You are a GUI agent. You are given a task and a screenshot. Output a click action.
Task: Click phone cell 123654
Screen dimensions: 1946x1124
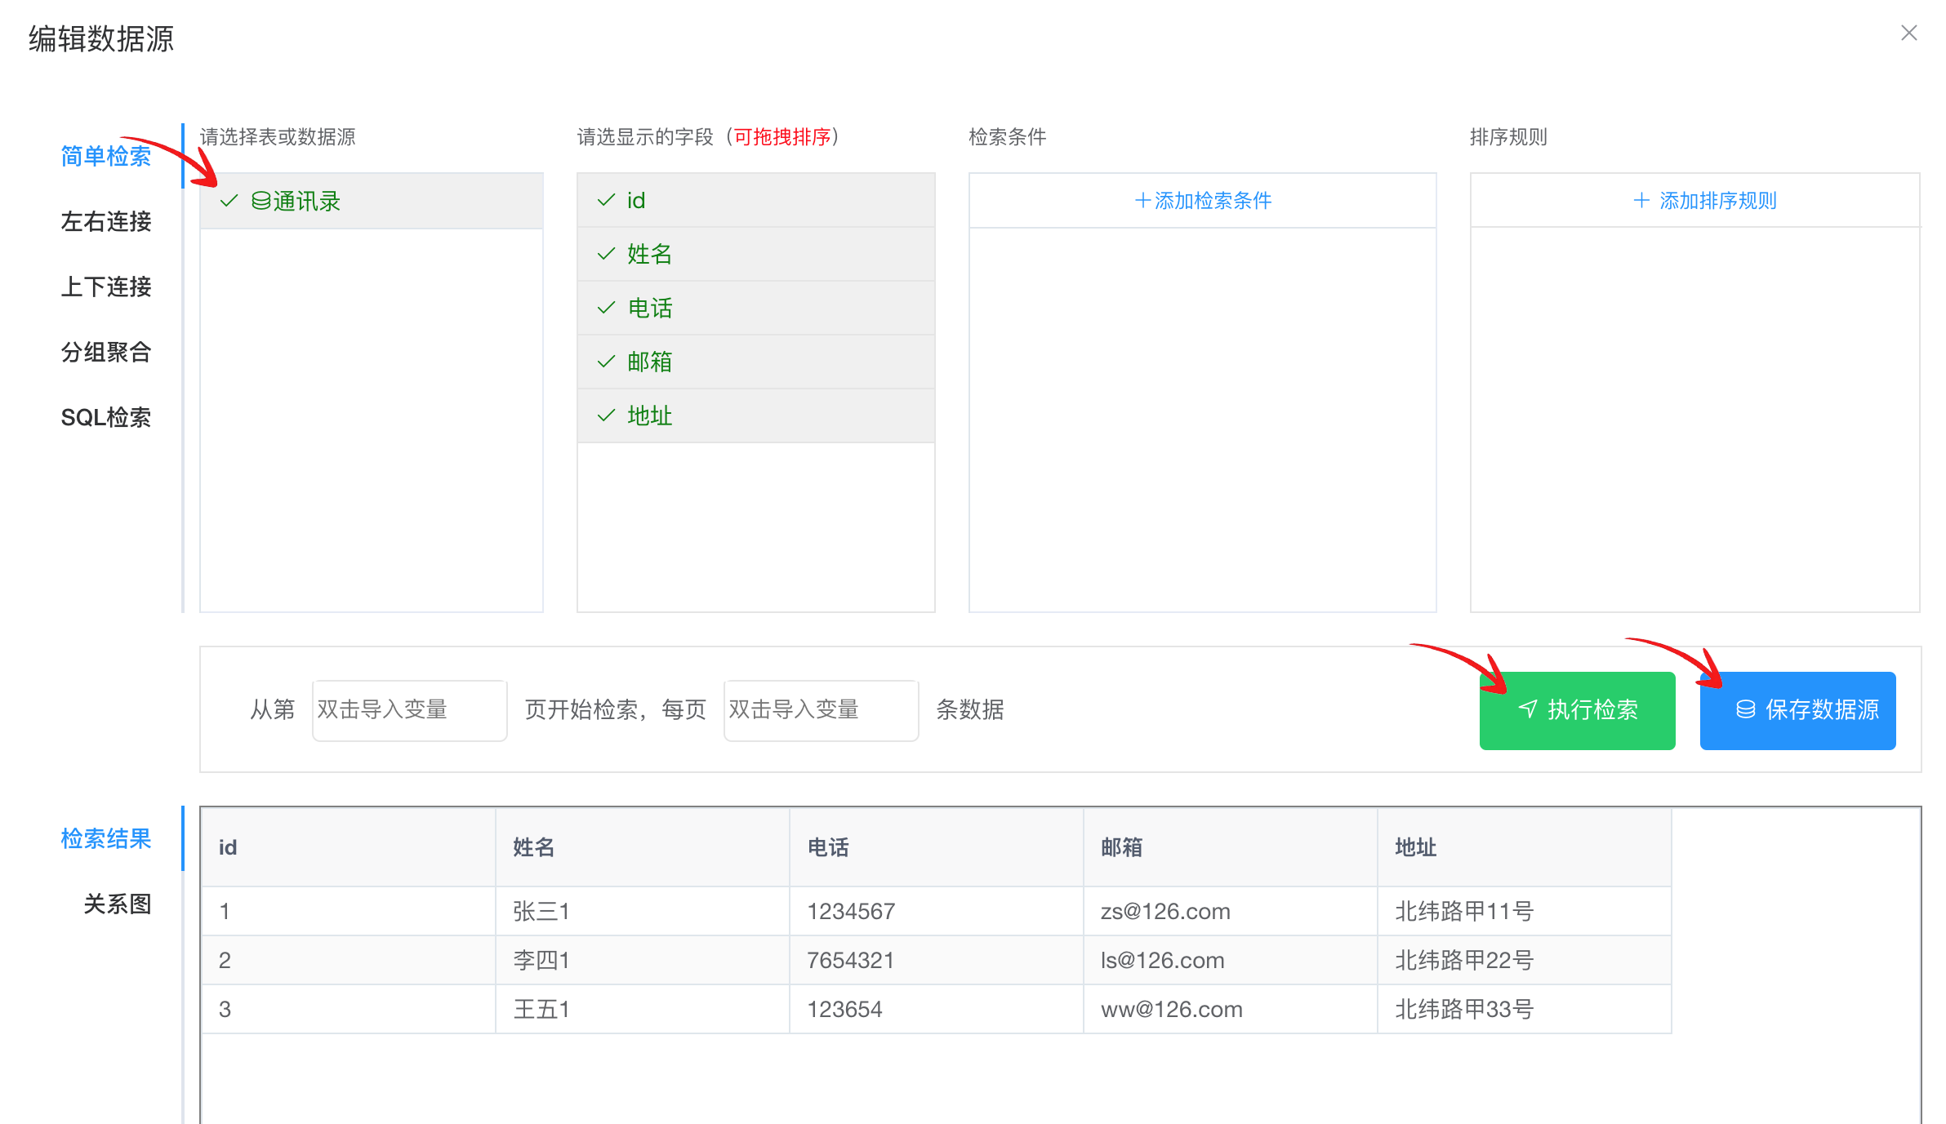[x=937, y=1009]
